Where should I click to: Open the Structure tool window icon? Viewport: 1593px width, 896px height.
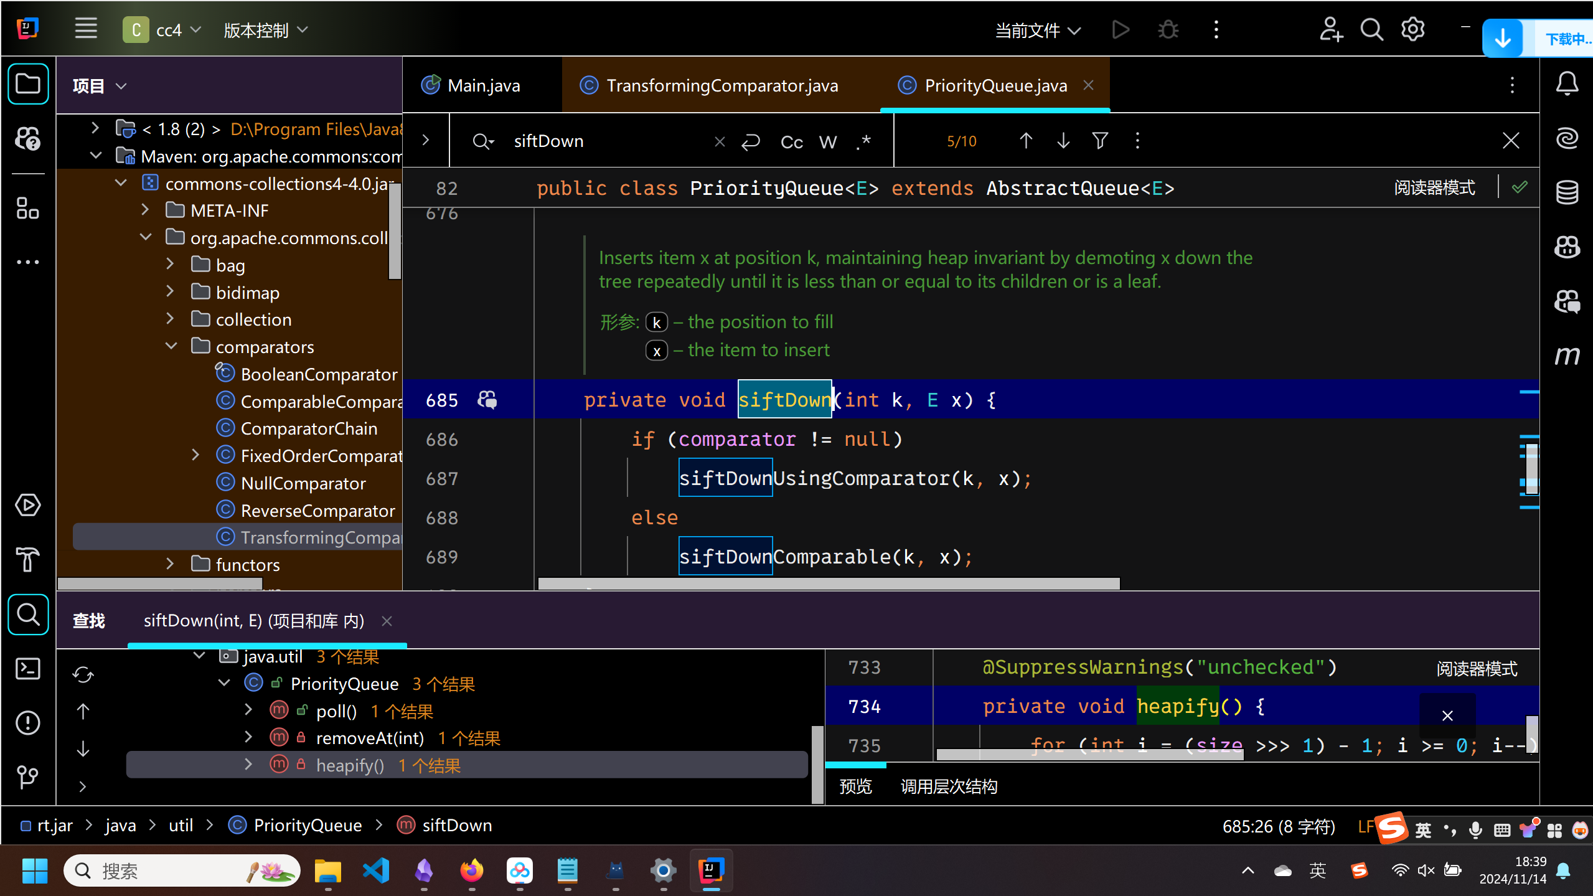click(28, 208)
